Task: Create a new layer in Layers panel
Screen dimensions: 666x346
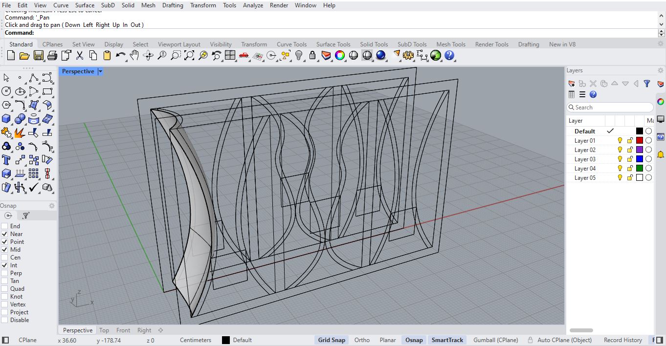Action: (x=571, y=84)
